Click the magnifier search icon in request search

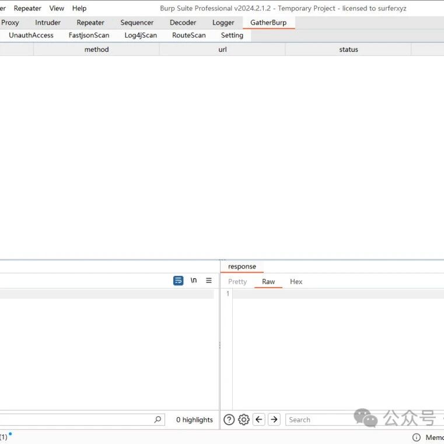[158, 419]
